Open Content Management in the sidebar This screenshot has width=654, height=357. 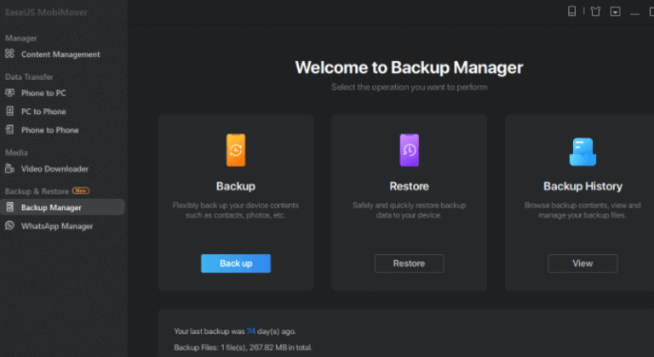point(62,54)
